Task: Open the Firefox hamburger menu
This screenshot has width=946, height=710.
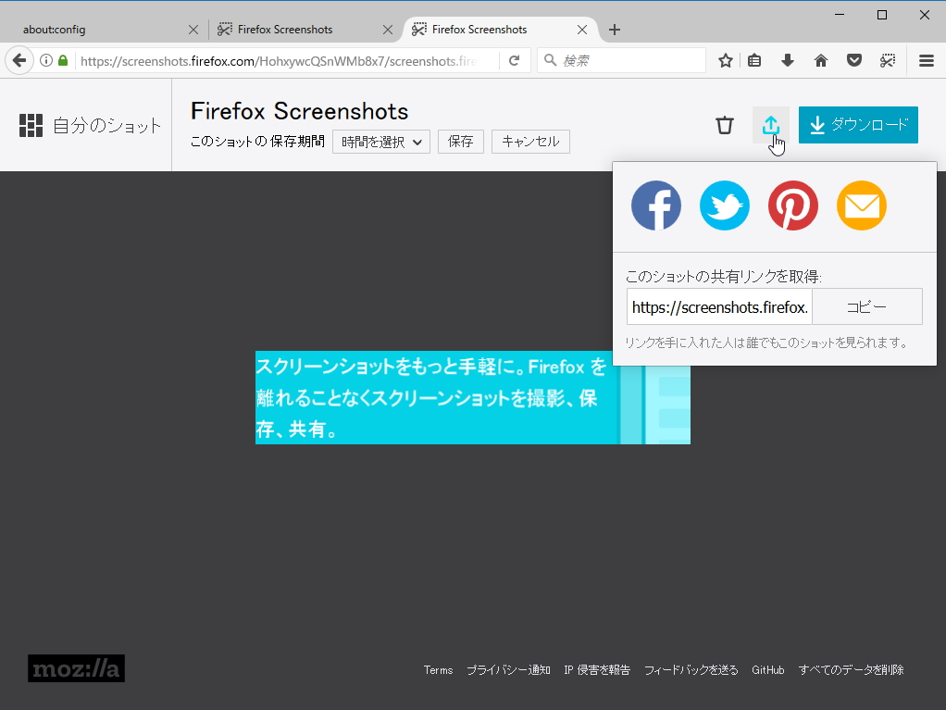Action: click(927, 60)
